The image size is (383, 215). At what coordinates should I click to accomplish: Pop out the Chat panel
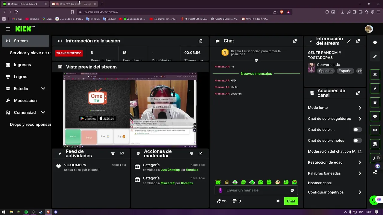[295, 41]
